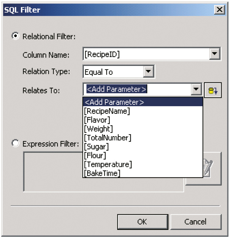Select the Relational Filter radio button

pyautogui.click(x=16, y=36)
